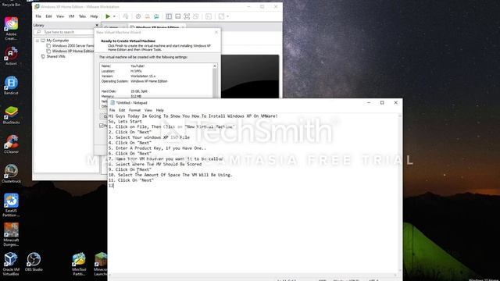Close the Windows XP Home Edition tab

pos(183,28)
